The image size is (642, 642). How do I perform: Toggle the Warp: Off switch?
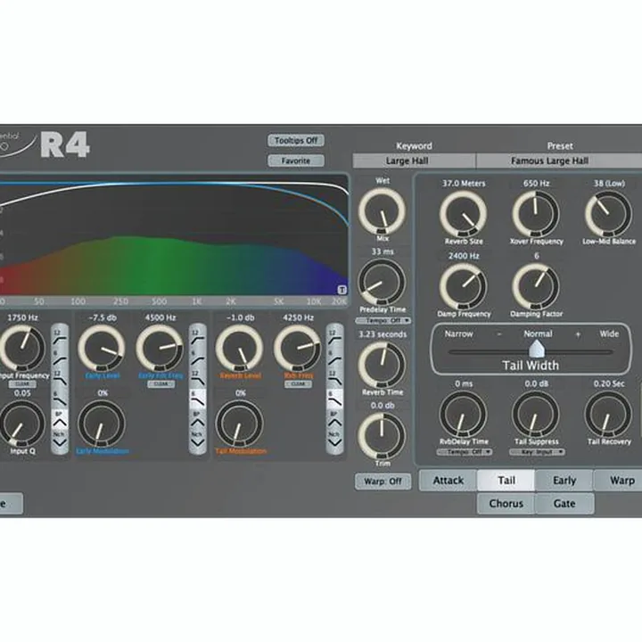click(383, 481)
